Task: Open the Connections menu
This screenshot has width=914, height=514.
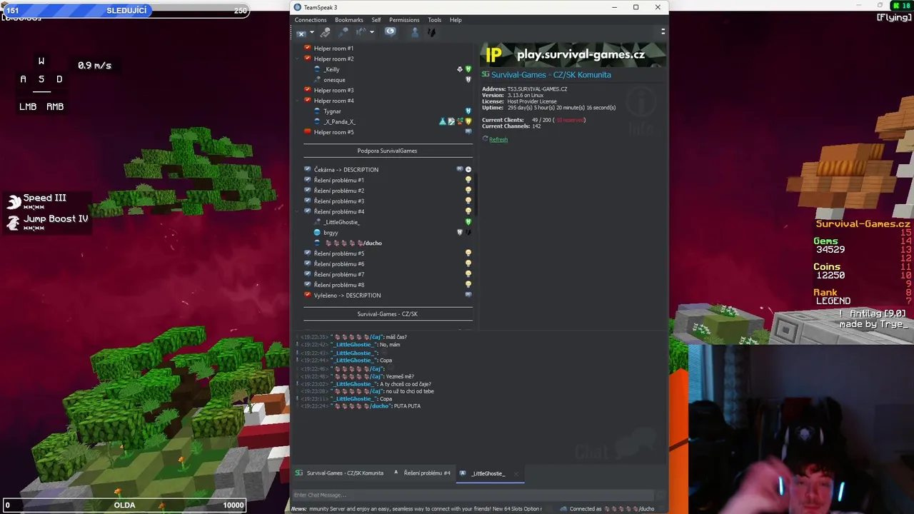Action: coord(311,20)
